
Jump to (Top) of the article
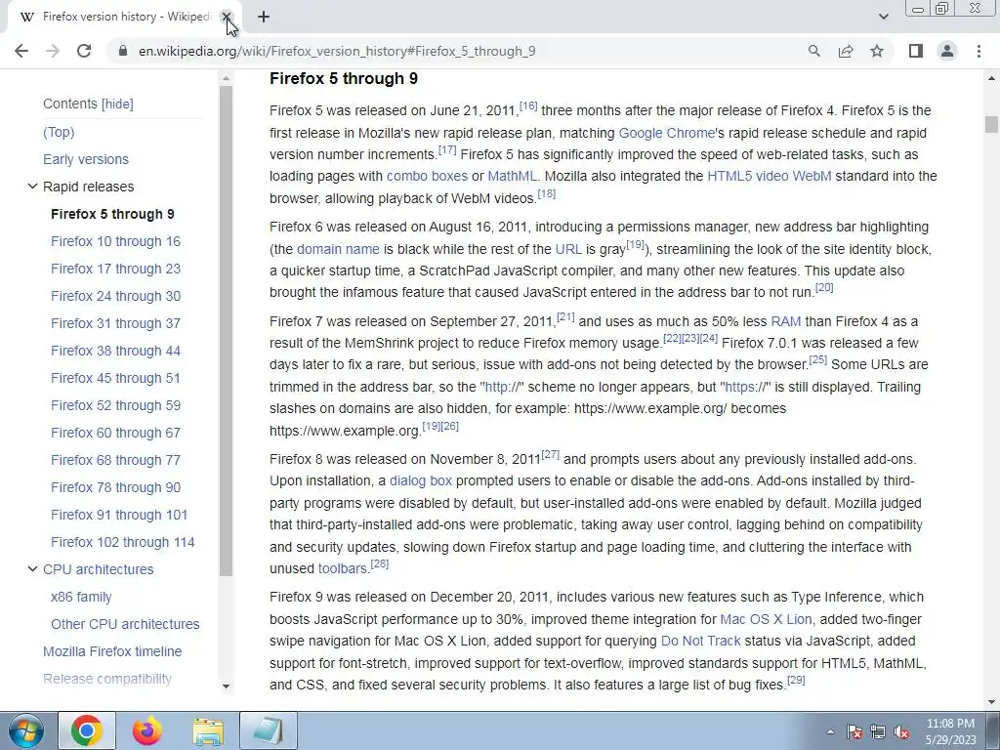coord(59,132)
